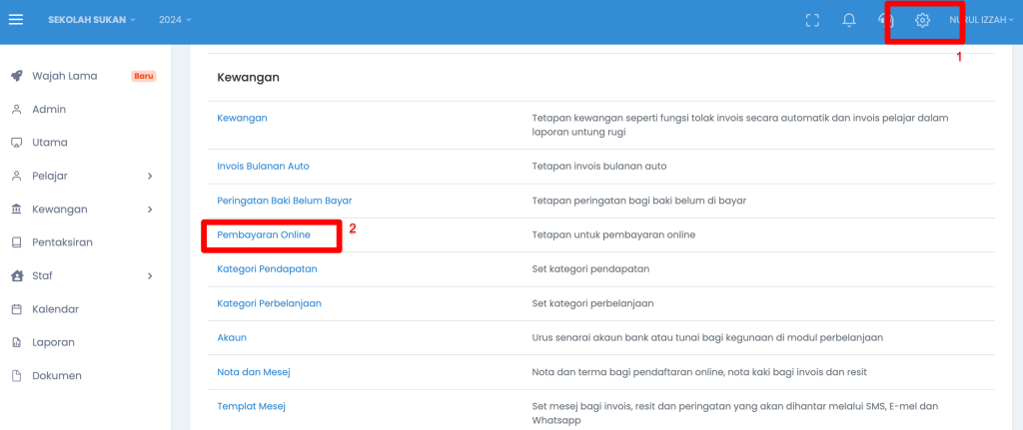Open the Kategori Perbelanjaan link
The width and height of the screenshot is (1023, 430).
269,303
